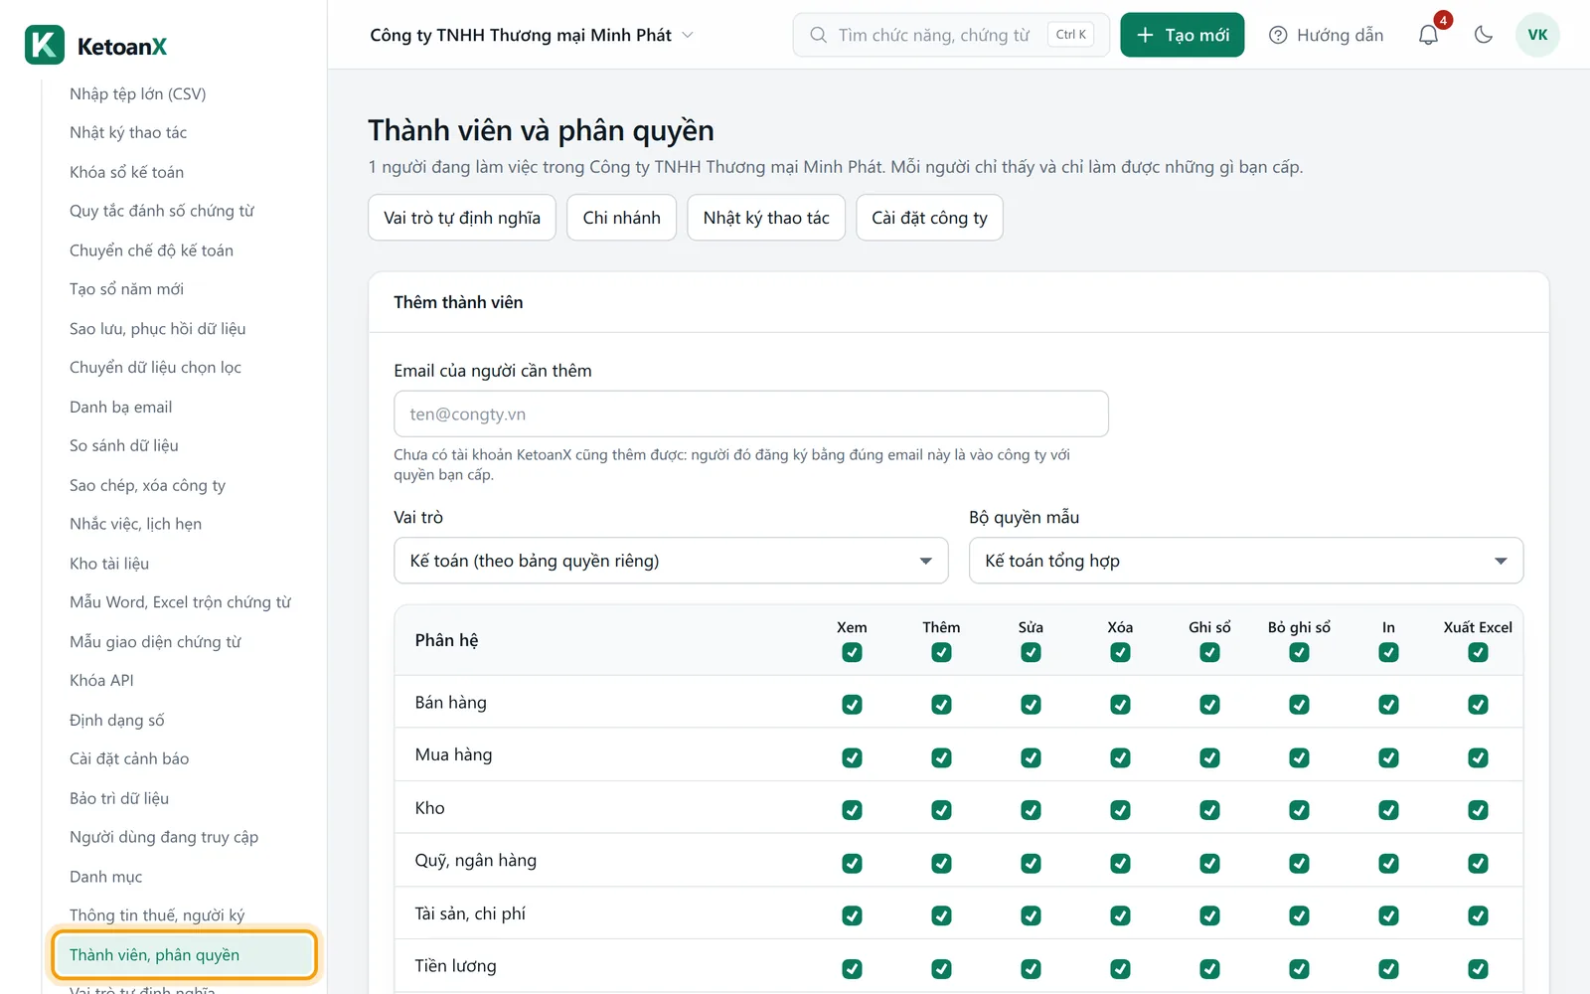Screen dimensions: 1590x994
Task: Open Quy tắc đánh số chứng từ
Action: [162, 211]
